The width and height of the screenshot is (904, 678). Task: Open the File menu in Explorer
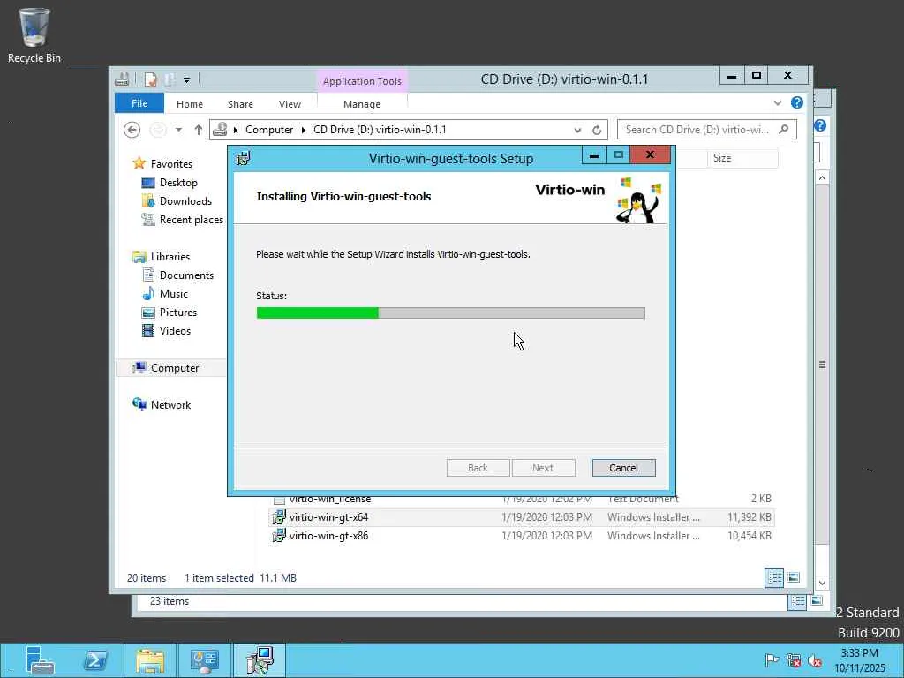coord(139,103)
